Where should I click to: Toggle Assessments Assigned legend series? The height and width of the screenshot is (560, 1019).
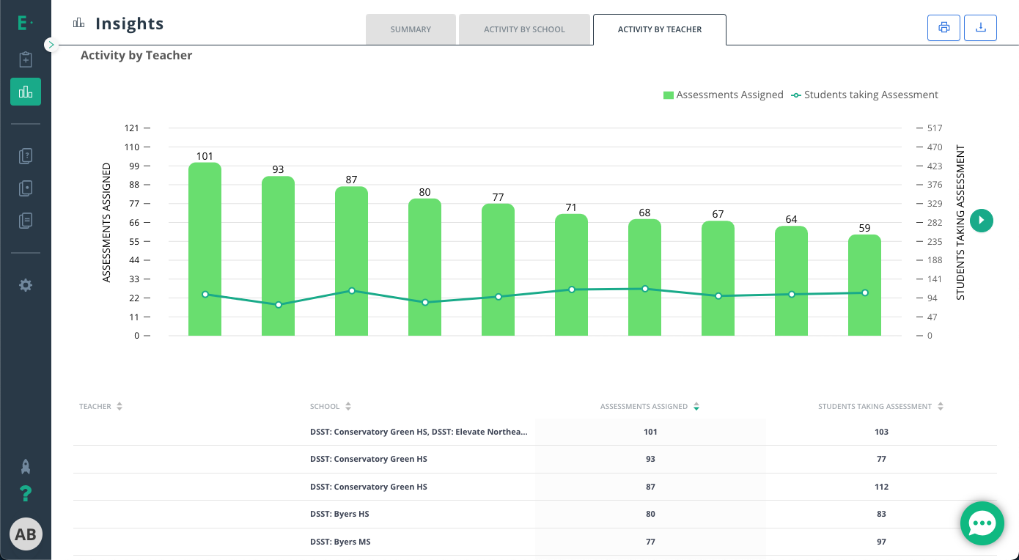coord(723,95)
